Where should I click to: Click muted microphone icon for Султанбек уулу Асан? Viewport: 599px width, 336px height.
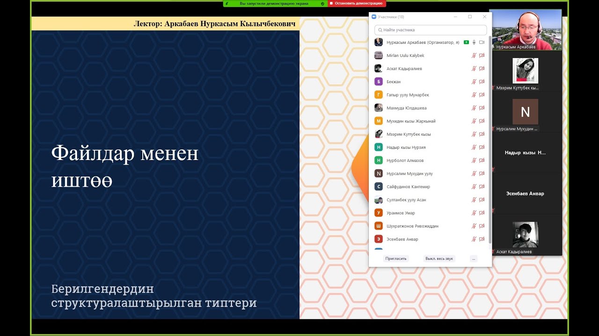click(x=474, y=200)
